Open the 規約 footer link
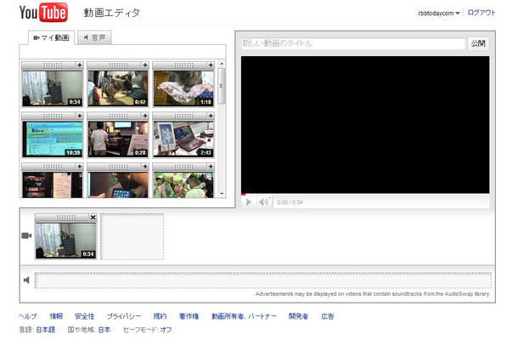518x340 pixels. pyautogui.click(x=160, y=316)
